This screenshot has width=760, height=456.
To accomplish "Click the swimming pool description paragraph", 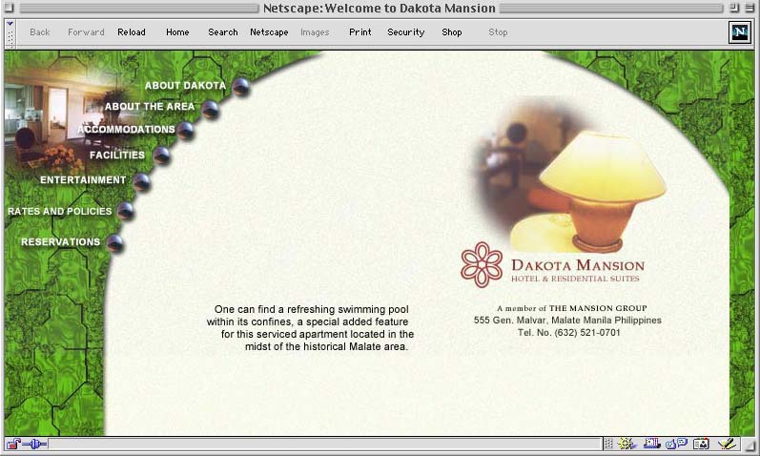I will click(310, 328).
